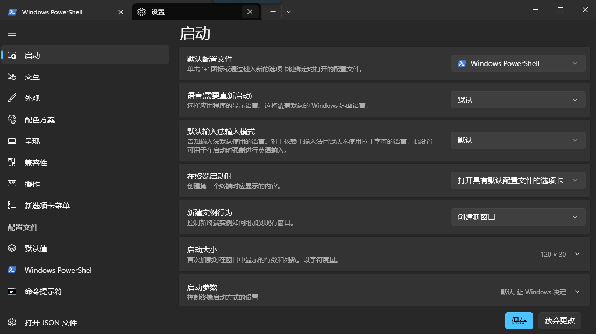Go to 操作 (Actions) keyboard settings
The height and width of the screenshot is (334, 596).
[32, 184]
